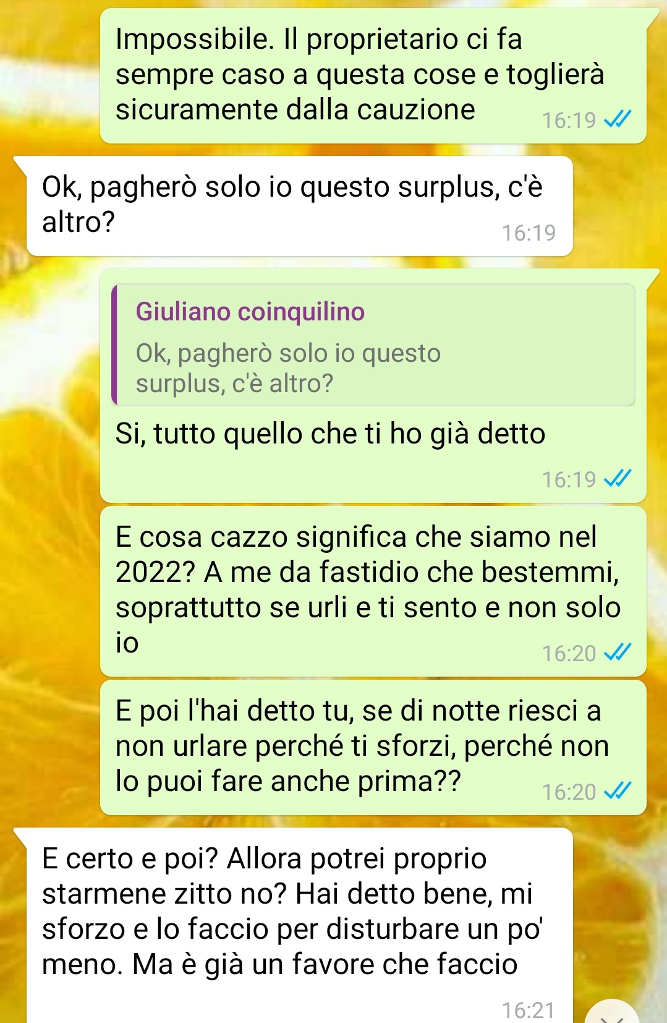Select received message 'Ok, pagherò solo io'
667x1023 pixels.
[299, 206]
